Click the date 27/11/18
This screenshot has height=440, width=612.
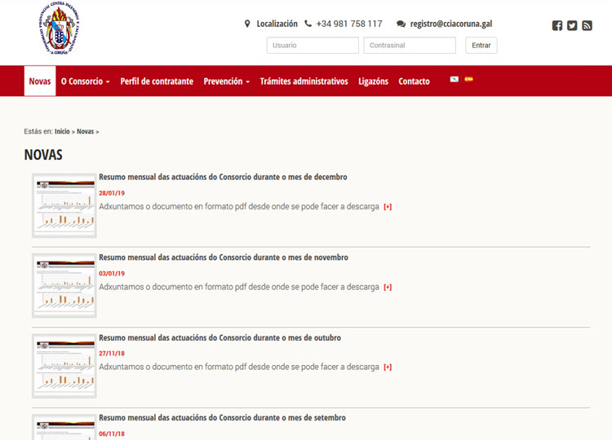(112, 354)
